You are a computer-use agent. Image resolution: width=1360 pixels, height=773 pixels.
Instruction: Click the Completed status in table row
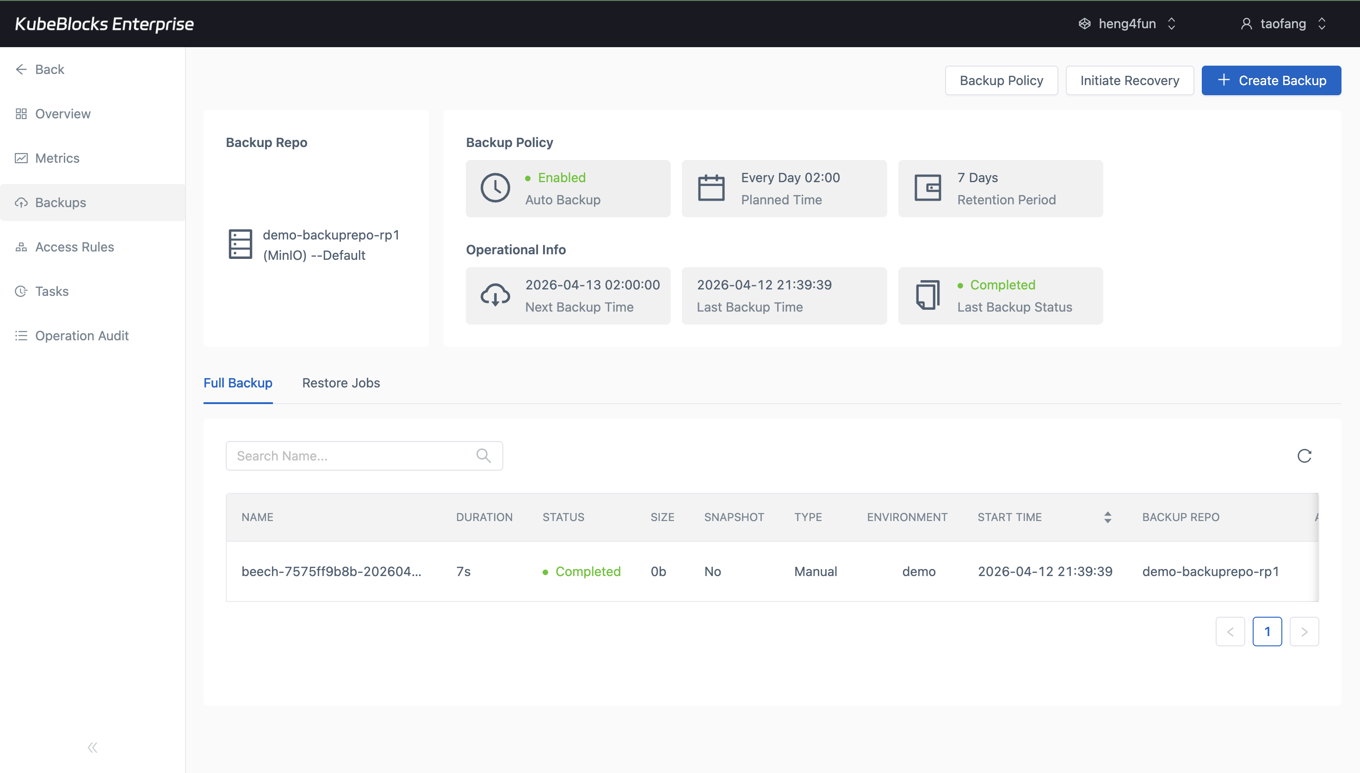click(x=581, y=571)
